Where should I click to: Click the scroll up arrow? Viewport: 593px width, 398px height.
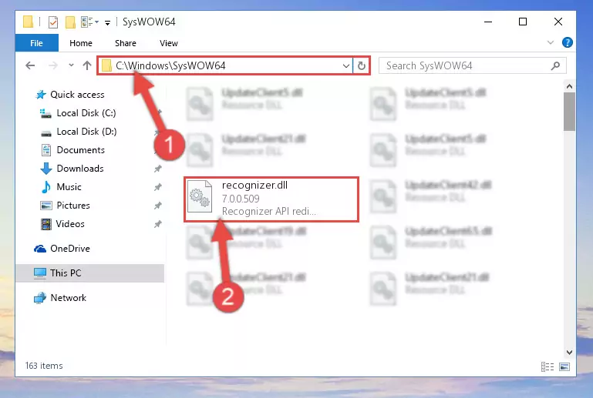tap(569, 86)
